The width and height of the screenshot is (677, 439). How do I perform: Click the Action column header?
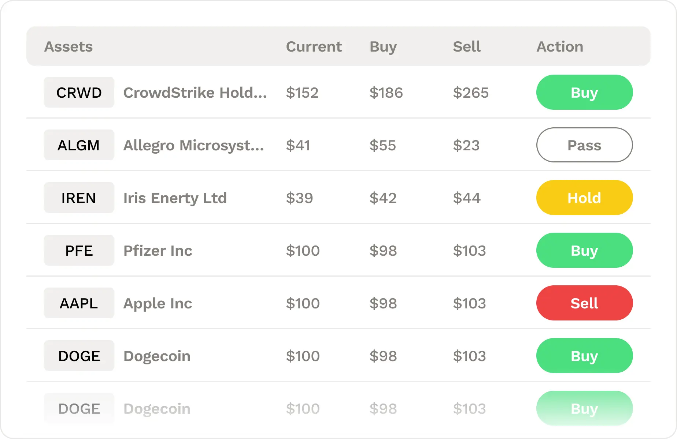click(x=560, y=46)
